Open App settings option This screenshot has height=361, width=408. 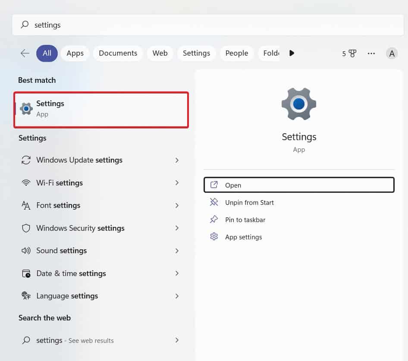pyautogui.click(x=299, y=237)
